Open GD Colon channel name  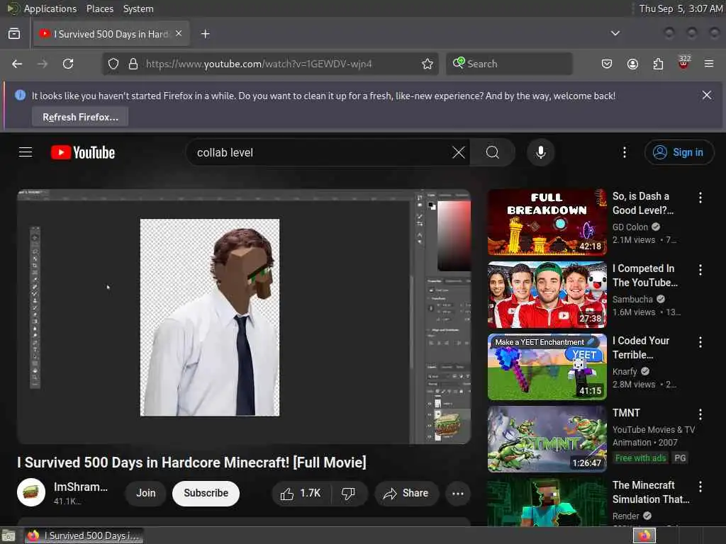click(630, 227)
